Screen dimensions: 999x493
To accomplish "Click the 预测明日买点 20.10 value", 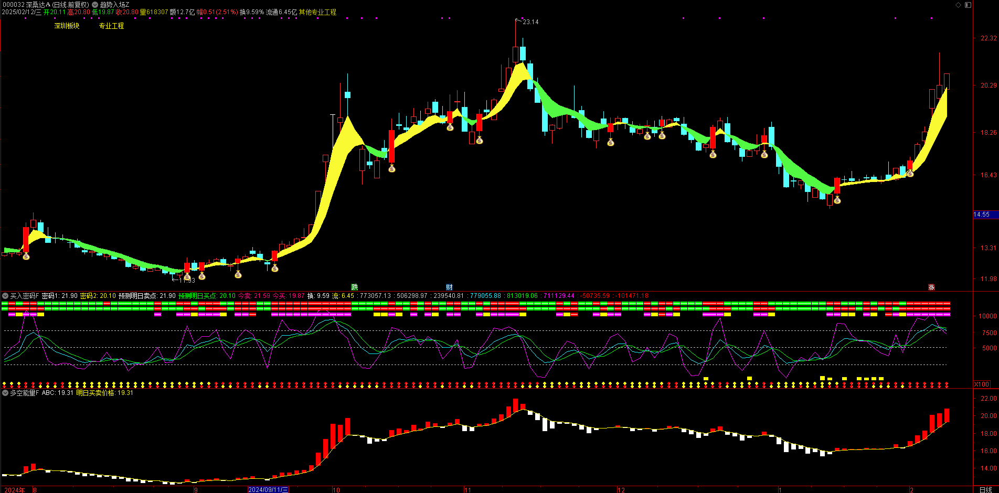I will (207, 296).
